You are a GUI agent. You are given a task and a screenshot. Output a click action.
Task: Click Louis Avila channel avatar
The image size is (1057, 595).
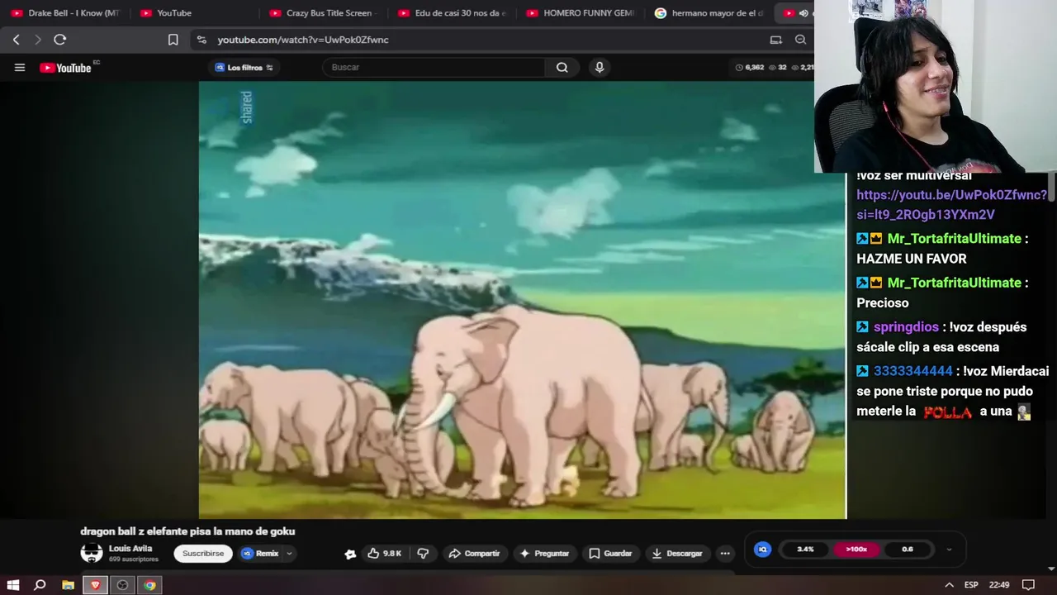(x=92, y=553)
